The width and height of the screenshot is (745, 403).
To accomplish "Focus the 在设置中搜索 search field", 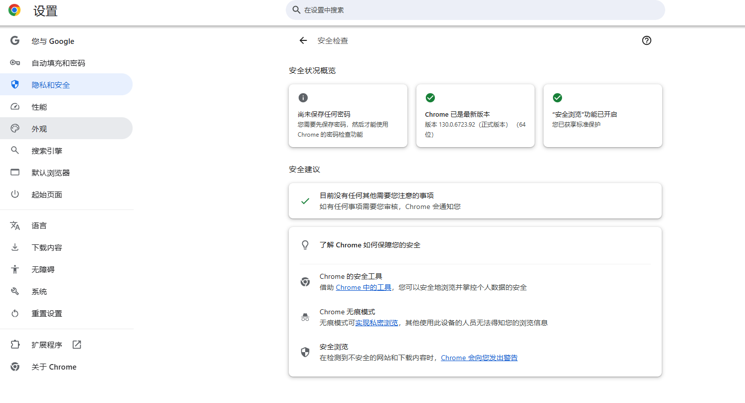I will tap(475, 10).
